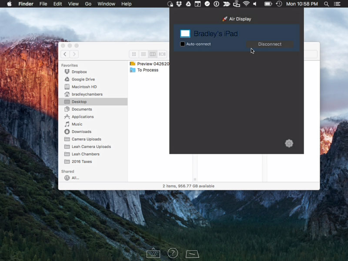348x261 pixels.
Task: Open the calendar menu bar icon
Action: pos(197,4)
